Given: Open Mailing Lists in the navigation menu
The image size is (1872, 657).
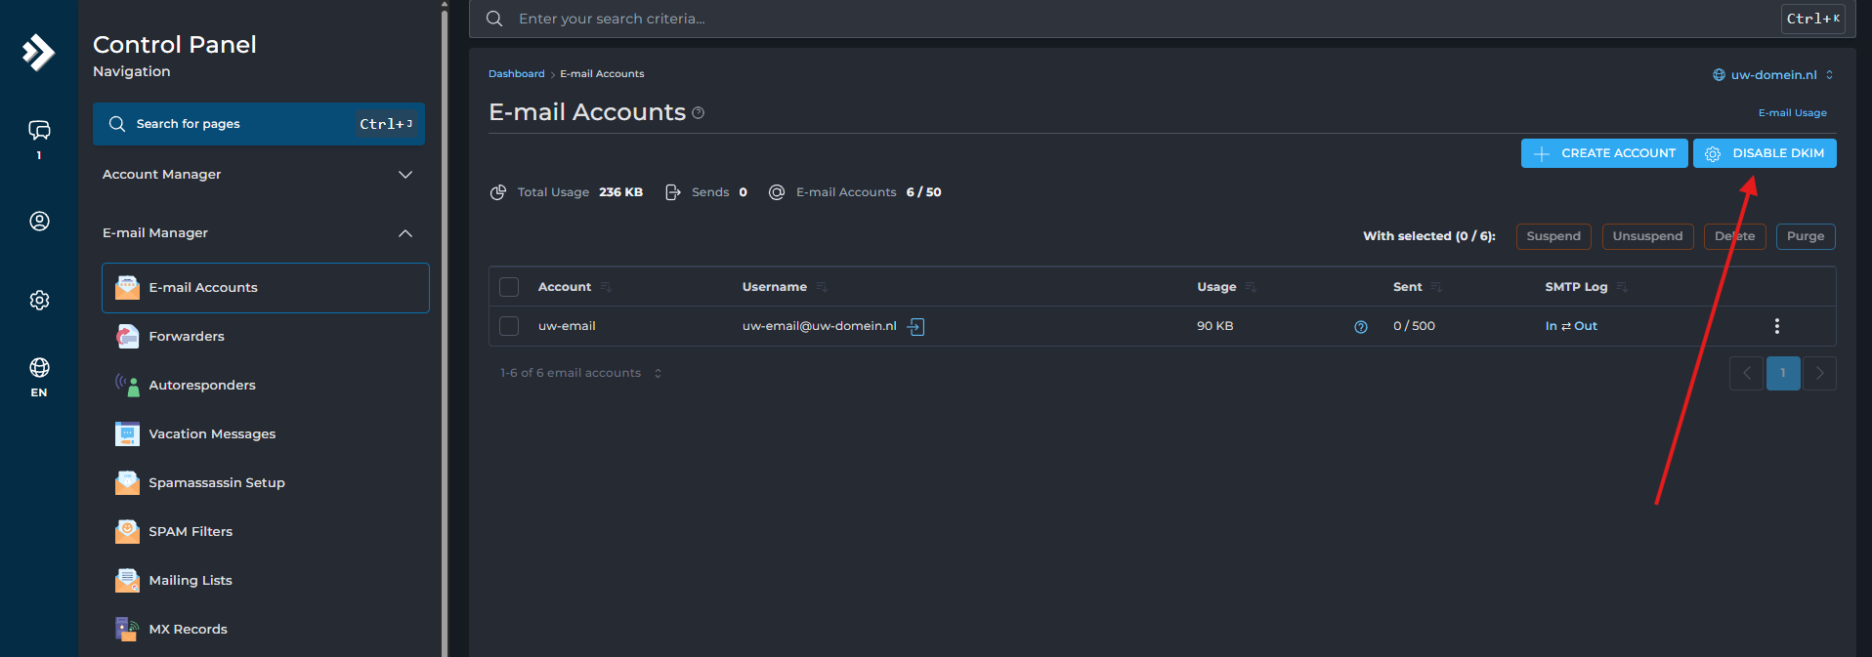Looking at the screenshot, I should (x=266, y=581).
